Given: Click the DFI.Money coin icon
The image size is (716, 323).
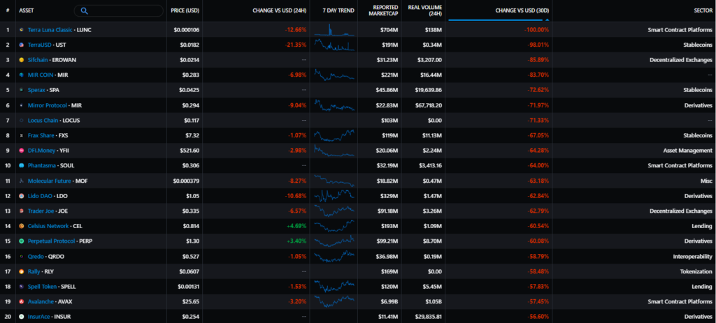Looking at the screenshot, I should [x=22, y=151].
